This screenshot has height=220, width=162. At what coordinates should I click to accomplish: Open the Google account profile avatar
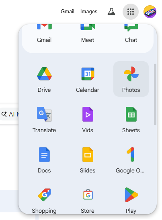click(x=150, y=12)
